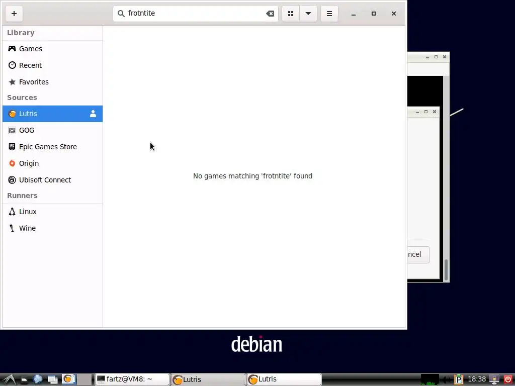Select the GOG source
515x386 pixels.
[52, 130]
